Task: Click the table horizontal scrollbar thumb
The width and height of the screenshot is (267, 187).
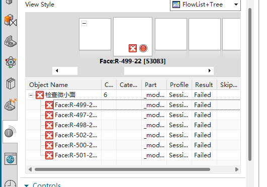Action: point(122,169)
